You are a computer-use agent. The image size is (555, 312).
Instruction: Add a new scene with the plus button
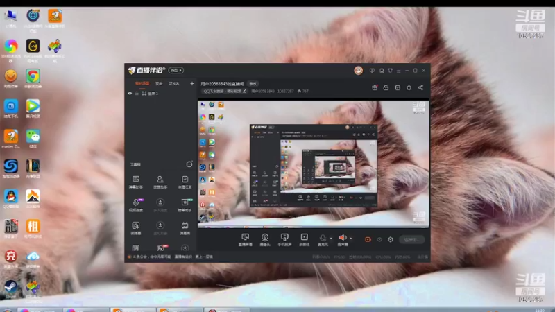(x=192, y=83)
